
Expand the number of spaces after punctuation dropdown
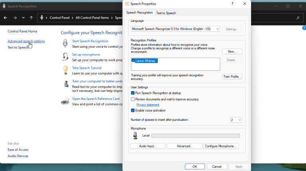point(236,120)
